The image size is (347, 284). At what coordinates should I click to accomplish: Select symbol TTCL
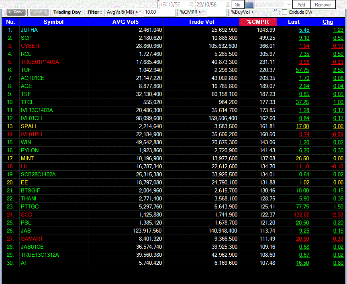point(27,102)
